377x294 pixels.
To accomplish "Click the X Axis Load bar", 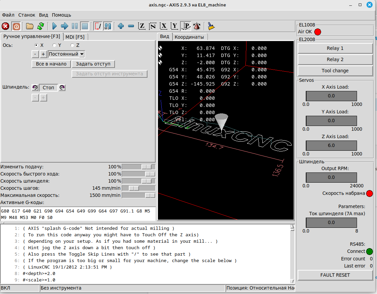I will click(x=331, y=96).
